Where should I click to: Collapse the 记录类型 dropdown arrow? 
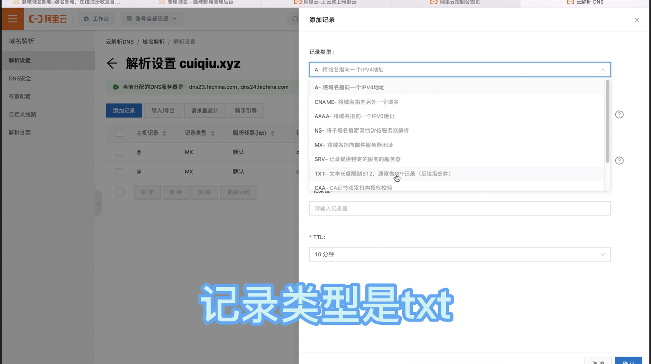(602, 70)
